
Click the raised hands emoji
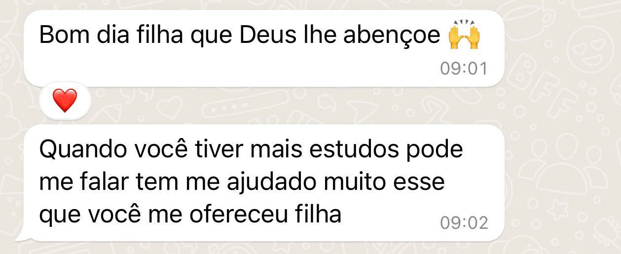[464, 36]
